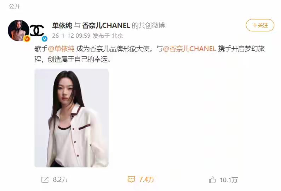The image size is (281, 191).
Task: Click like count 10.1万
Action: (x=229, y=180)
